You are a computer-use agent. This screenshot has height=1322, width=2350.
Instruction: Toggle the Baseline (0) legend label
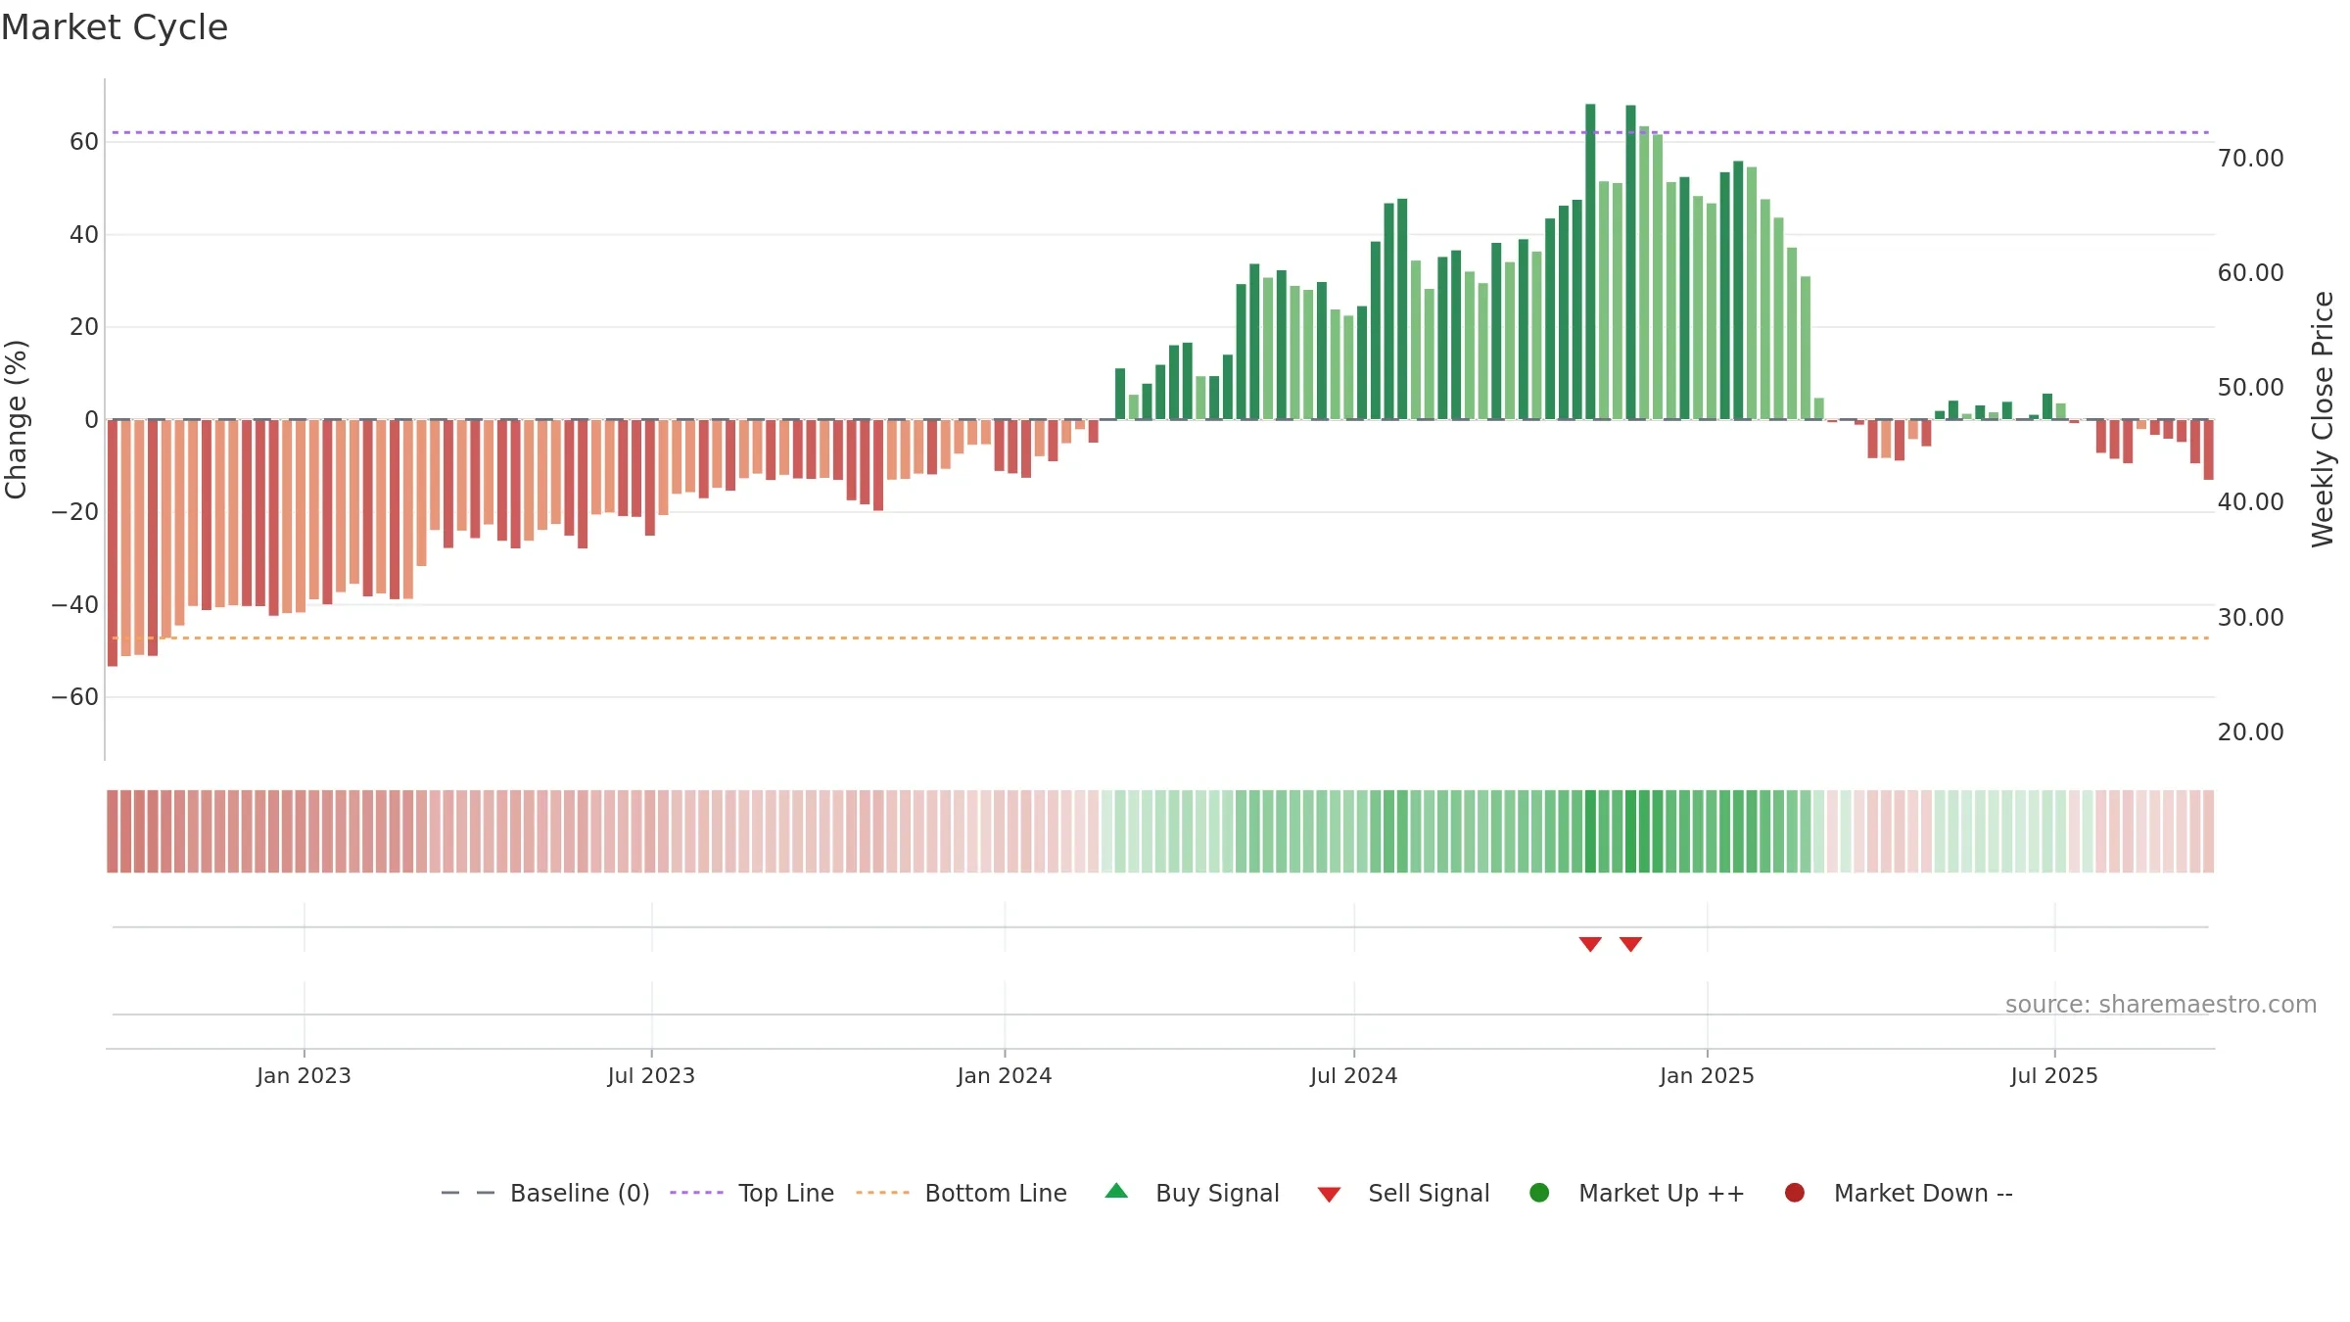(580, 1193)
